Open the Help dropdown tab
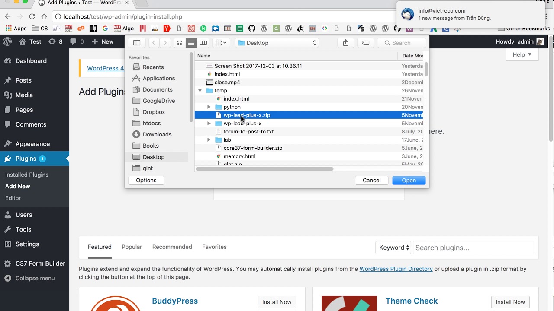 (x=522, y=54)
